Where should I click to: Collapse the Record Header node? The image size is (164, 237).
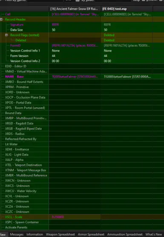[1, 19]
